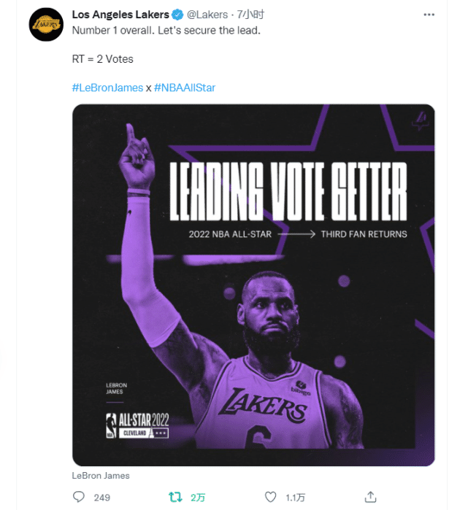This screenshot has width=468, height=510.
Task: Open the #NBAAllStar hashtag
Action: pyautogui.click(x=185, y=88)
